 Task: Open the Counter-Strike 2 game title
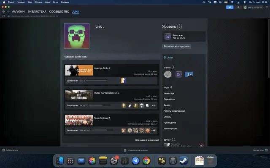[x=102, y=68]
